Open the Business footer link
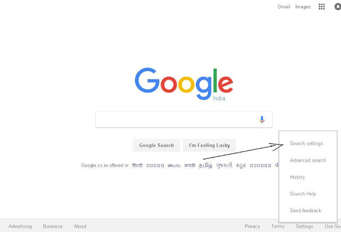341x232 pixels. [x=53, y=226]
